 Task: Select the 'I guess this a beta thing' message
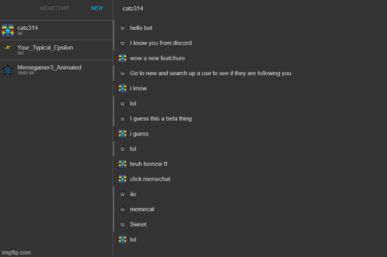161,119
